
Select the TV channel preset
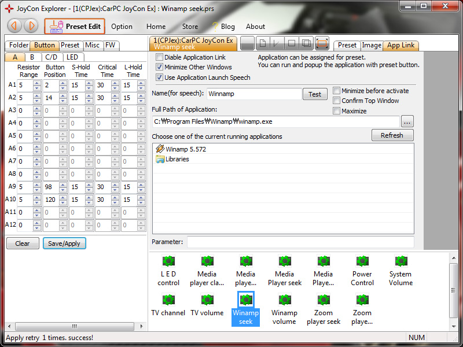point(168,305)
